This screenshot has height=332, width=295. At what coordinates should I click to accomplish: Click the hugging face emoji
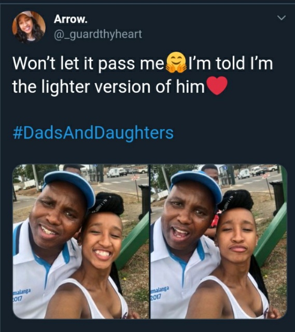click(x=176, y=63)
